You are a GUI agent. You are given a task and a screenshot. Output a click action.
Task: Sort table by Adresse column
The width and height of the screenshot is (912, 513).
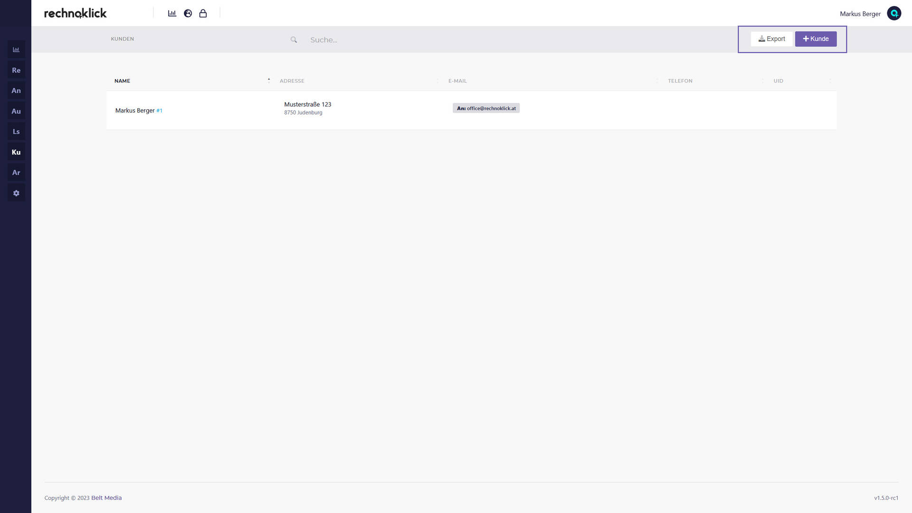click(292, 81)
